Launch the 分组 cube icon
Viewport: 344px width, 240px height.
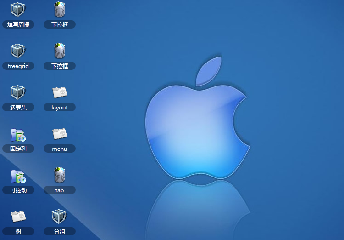coord(59,216)
